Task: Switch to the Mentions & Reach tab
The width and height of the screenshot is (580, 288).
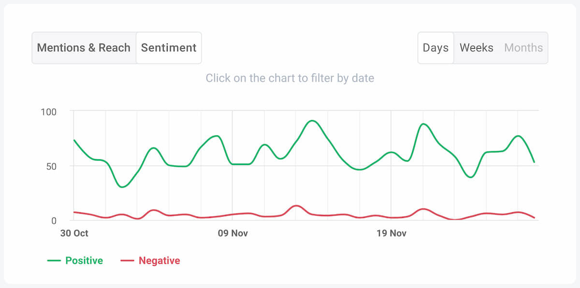Action: pos(84,48)
